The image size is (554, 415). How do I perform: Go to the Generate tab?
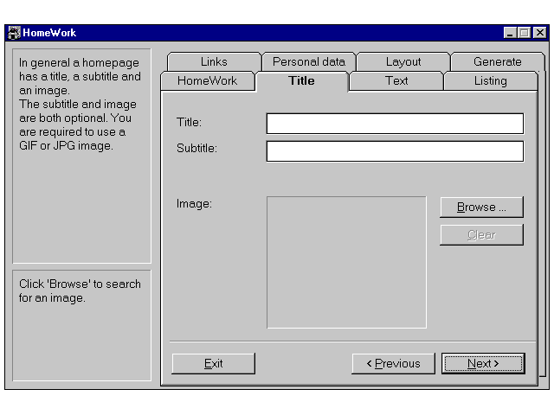497,61
